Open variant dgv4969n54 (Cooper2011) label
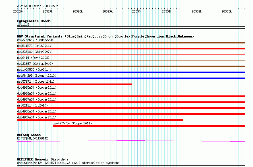 tap(37, 117)
